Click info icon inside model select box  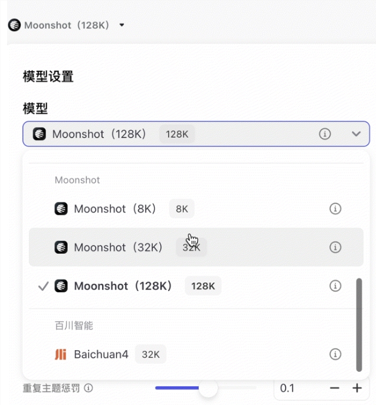point(325,134)
